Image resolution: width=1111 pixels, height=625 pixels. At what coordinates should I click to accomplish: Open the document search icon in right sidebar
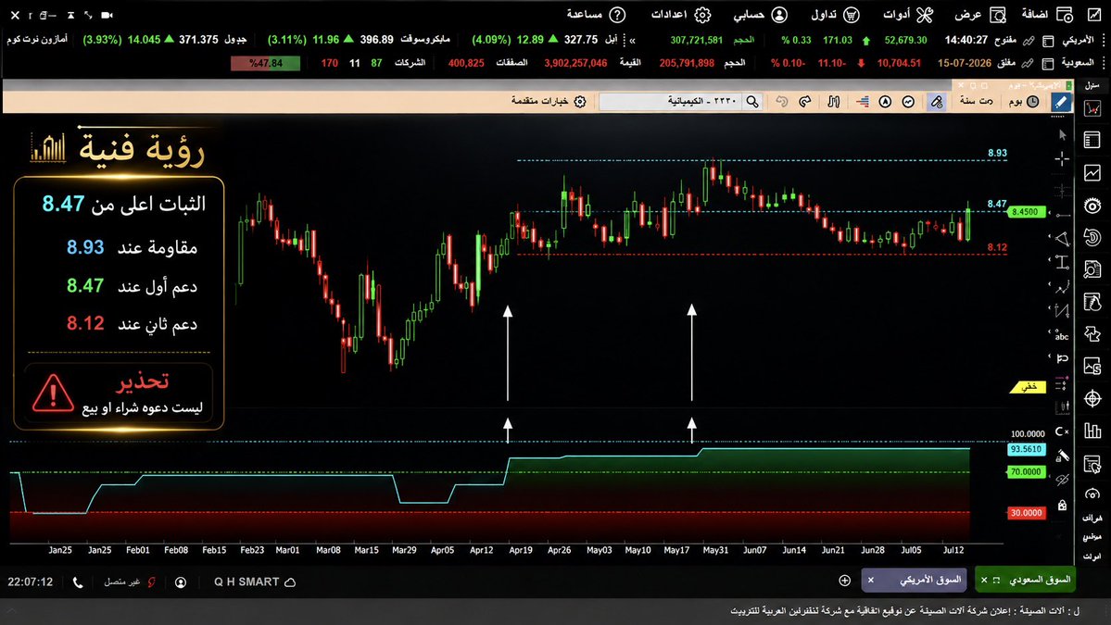pyautogui.click(x=1092, y=269)
